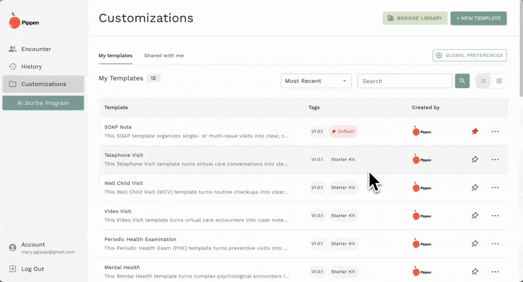
Task: Pin the Mental Health template
Action: (474, 272)
